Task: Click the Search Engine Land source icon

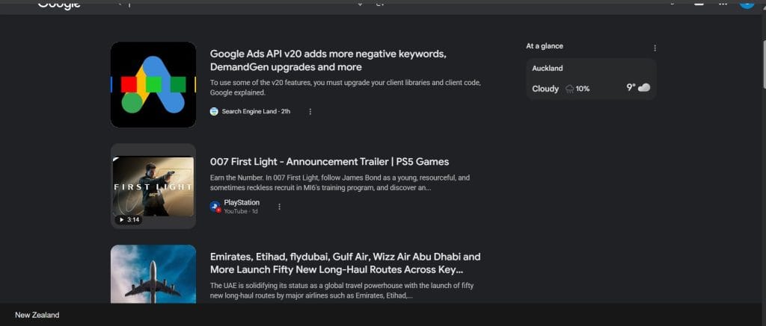Action: coord(214,112)
